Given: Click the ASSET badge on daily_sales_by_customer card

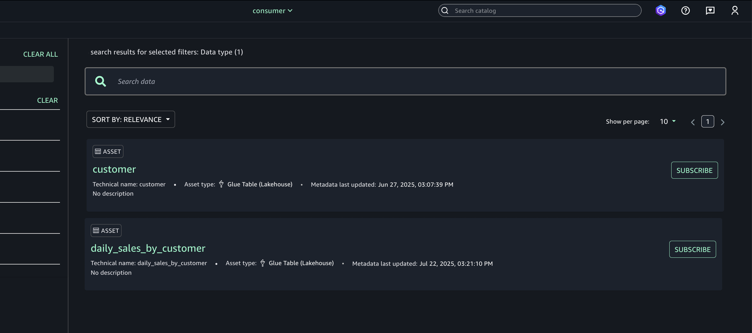Looking at the screenshot, I should [106, 231].
